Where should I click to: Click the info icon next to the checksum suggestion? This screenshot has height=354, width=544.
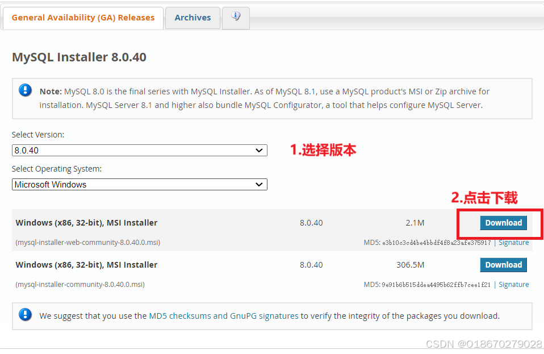(25, 315)
